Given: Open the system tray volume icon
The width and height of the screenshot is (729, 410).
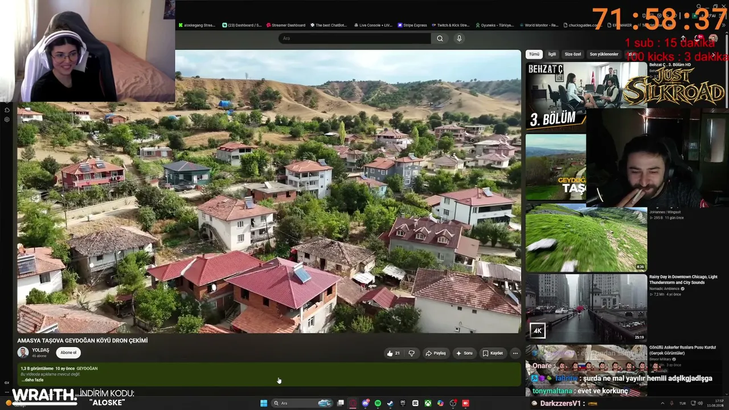Looking at the screenshot, I should pos(699,403).
